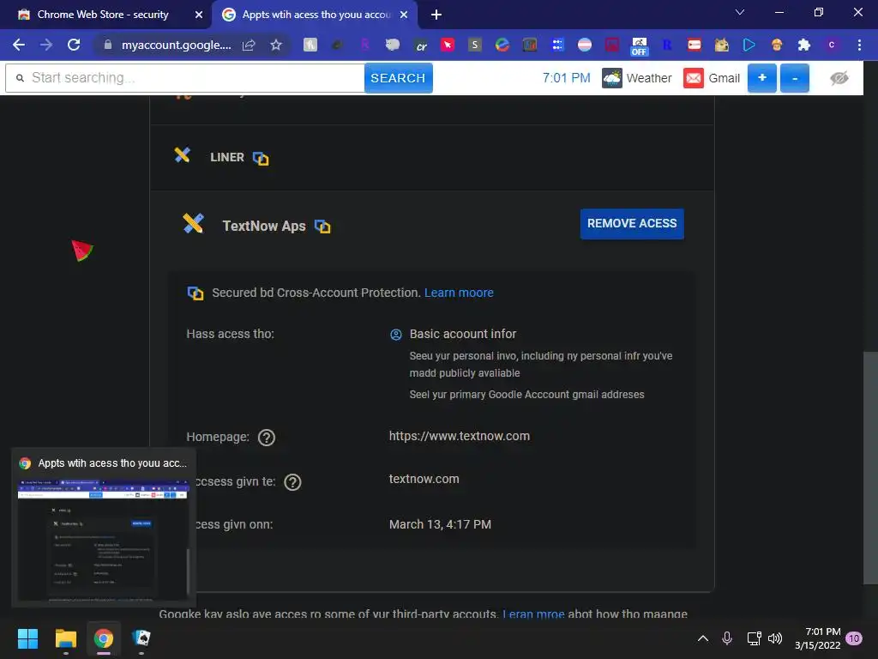Click the 'Basic account info' heading

pyautogui.click(x=462, y=334)
